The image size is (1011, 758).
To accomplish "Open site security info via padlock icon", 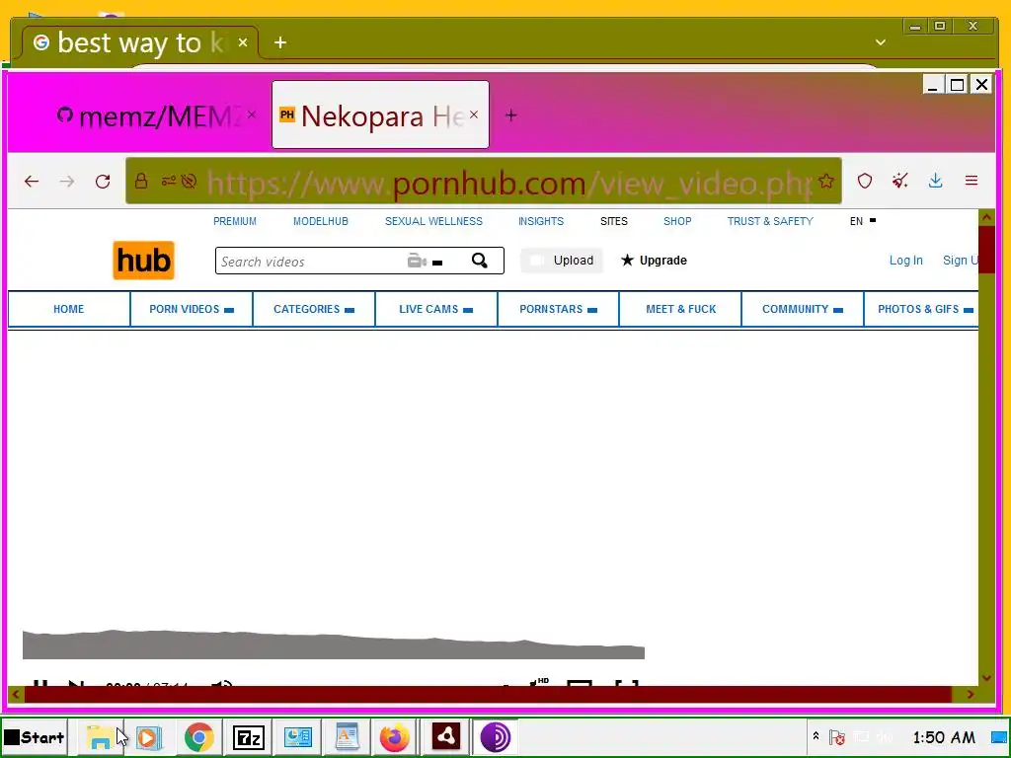I will (x=141, y=182).
